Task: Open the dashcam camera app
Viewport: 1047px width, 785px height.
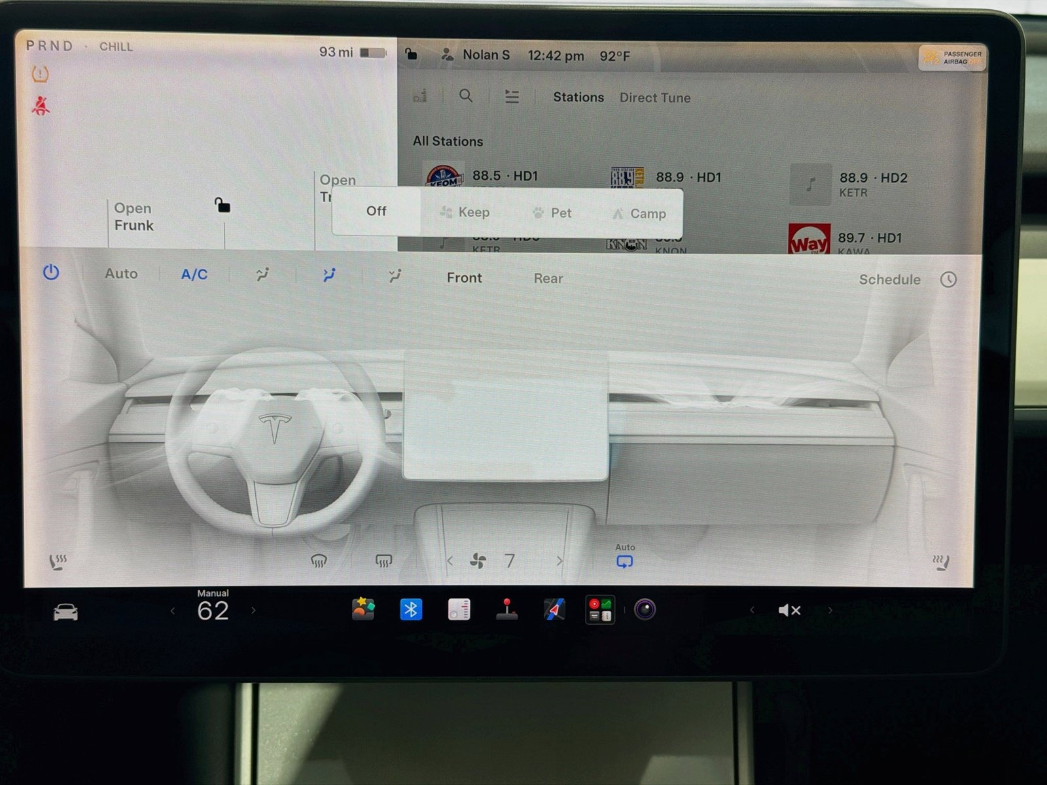Action: tap(645, 610)
